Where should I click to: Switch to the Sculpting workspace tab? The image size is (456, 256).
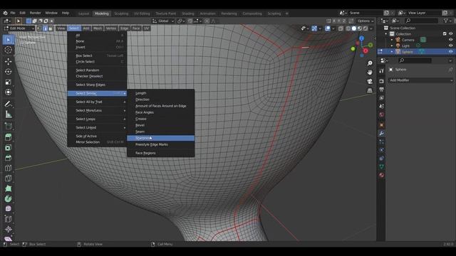[x=121, y=14]
